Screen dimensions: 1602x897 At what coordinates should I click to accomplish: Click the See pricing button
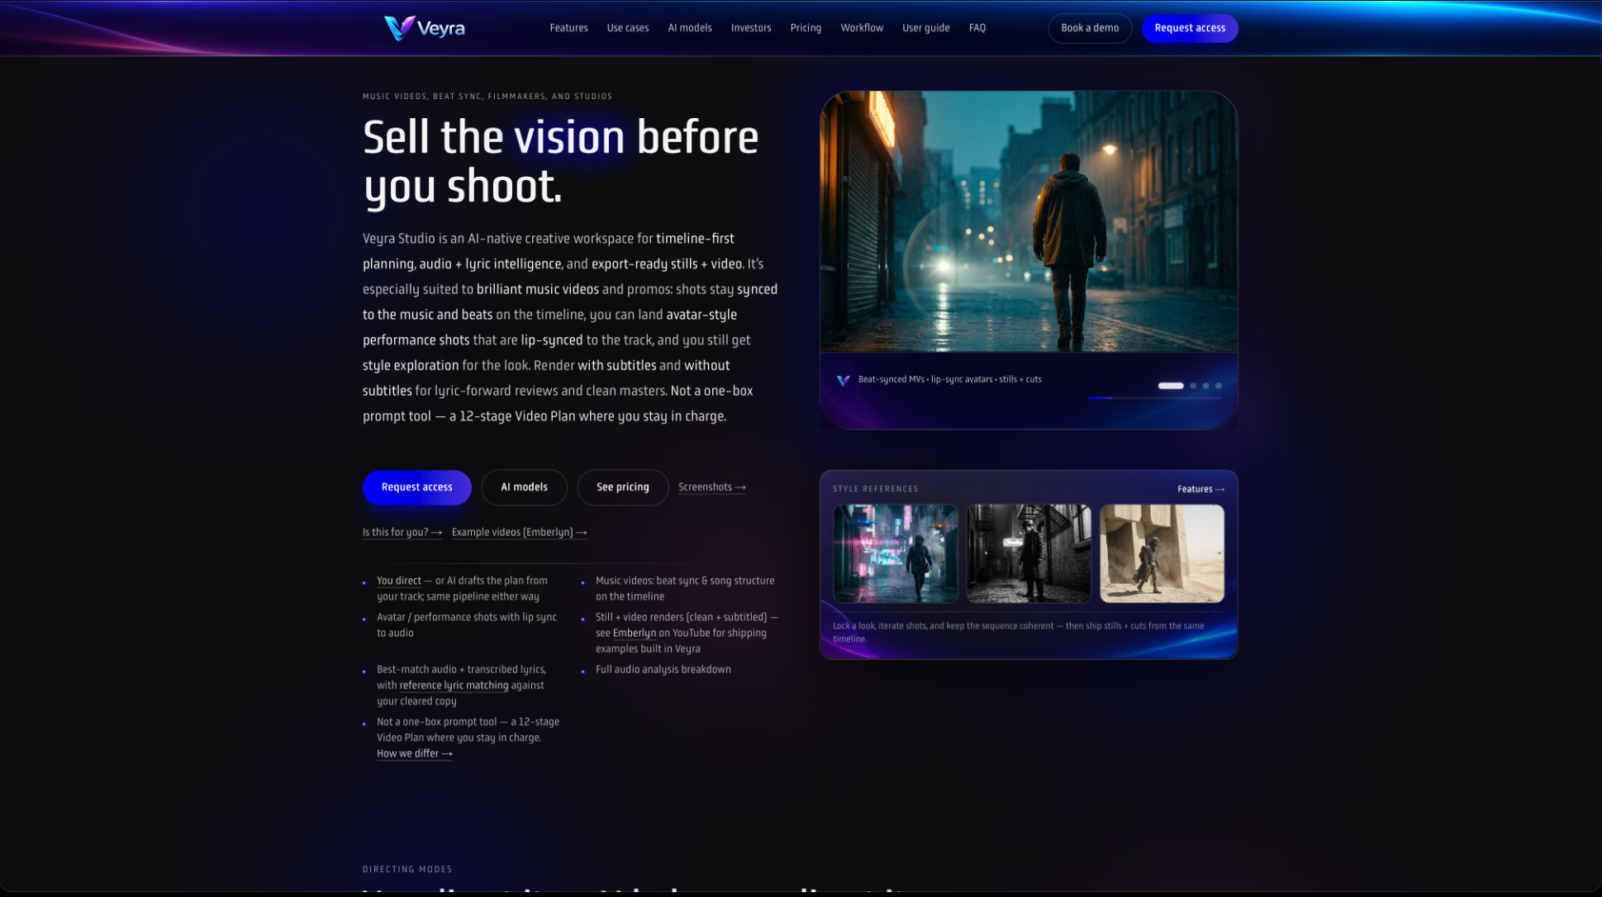tap(623, 487)
